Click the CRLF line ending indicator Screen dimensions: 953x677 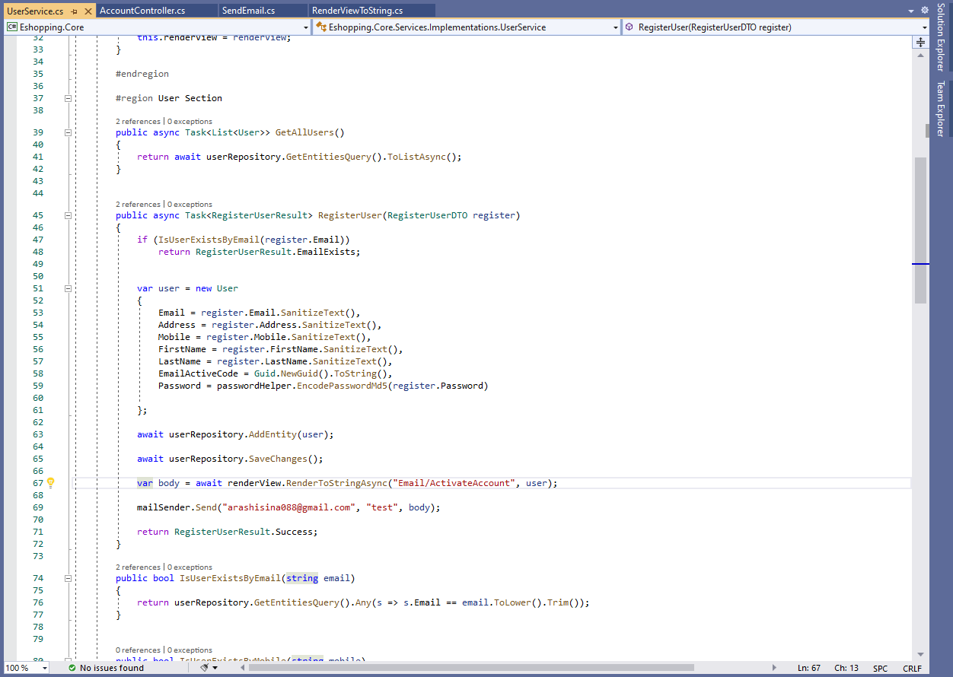pyautogui.click(x=912, y=668)
